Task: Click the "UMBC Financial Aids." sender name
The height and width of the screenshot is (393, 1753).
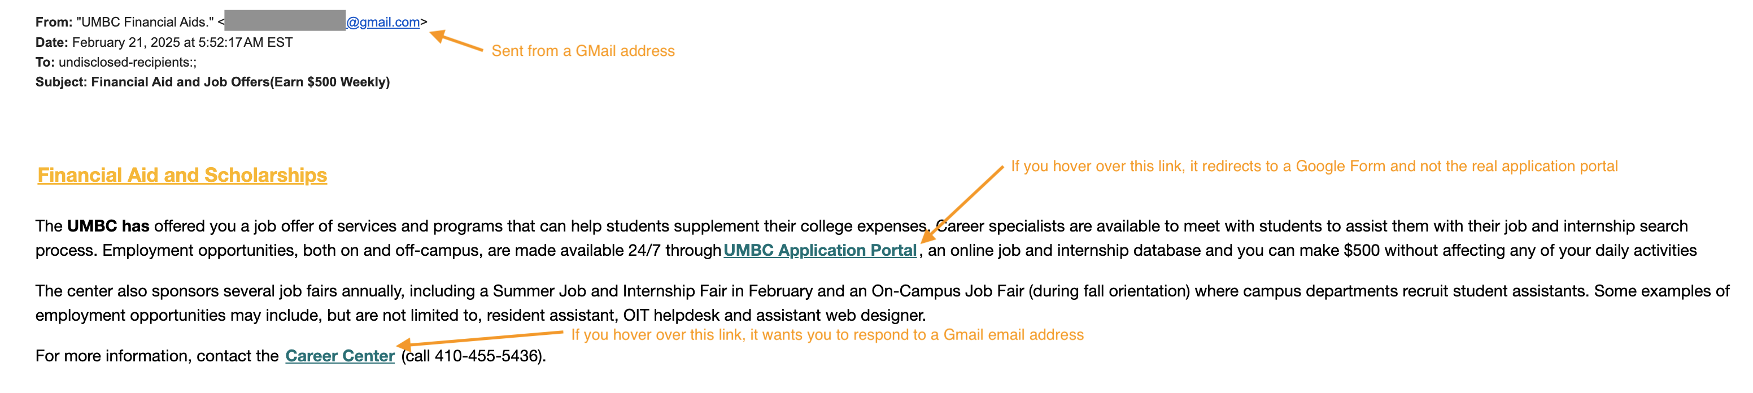Action: coord(145,23)
